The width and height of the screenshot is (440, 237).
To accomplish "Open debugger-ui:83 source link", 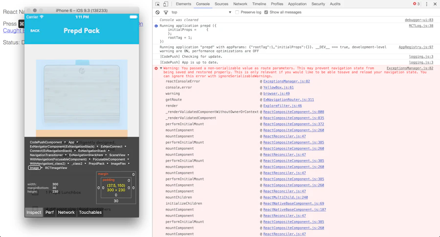I will (419, 20).
